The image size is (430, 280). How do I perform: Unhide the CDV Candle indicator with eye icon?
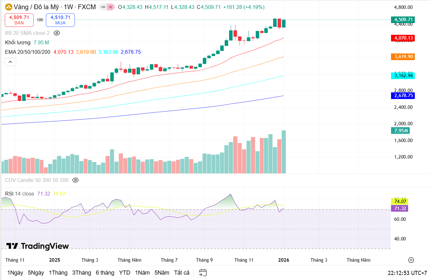point(75,180)
